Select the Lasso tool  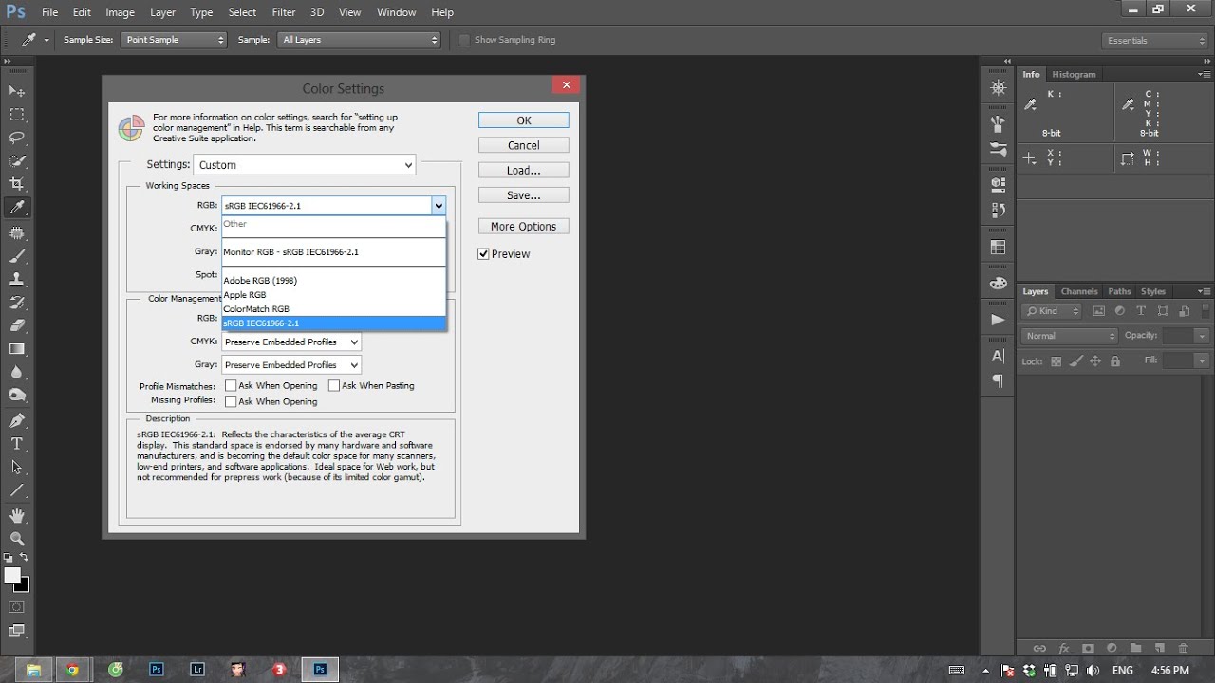point(17,138)
